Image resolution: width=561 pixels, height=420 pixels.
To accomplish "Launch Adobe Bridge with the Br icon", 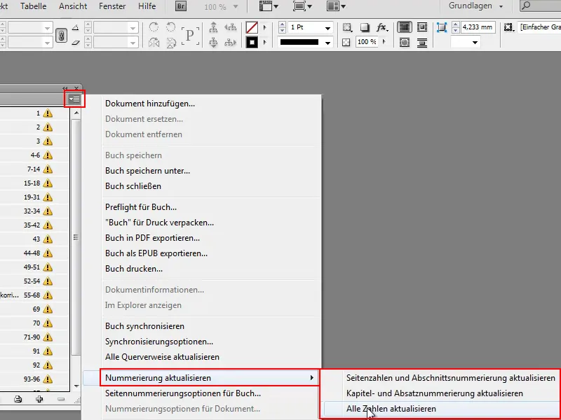I will (x=181, y=6).
